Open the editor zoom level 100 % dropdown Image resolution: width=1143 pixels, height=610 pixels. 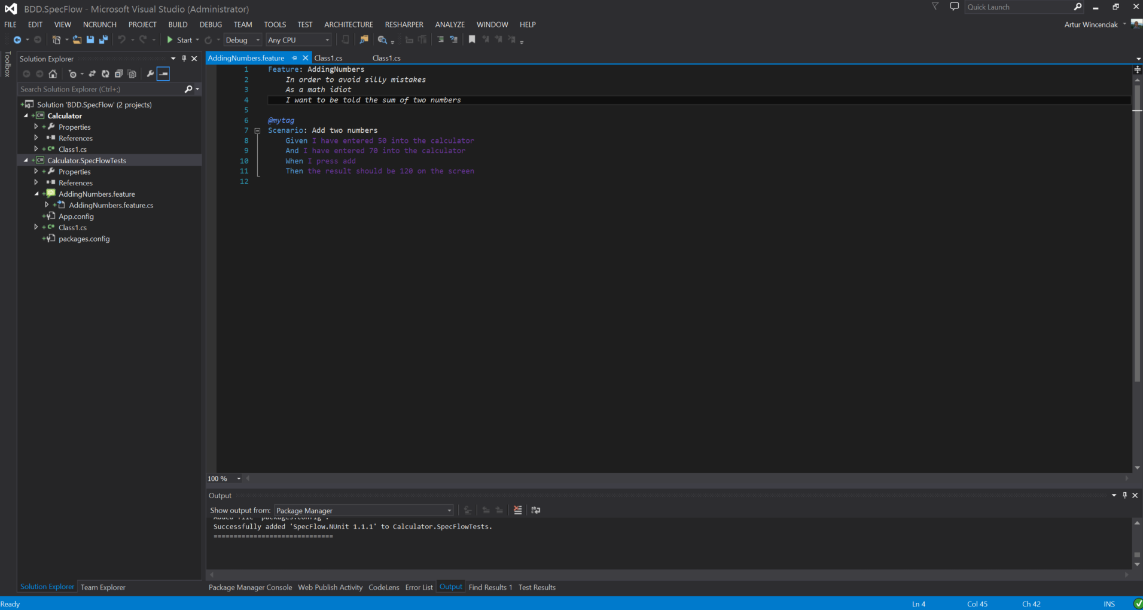pyautogui.click(x=239, y=478)
